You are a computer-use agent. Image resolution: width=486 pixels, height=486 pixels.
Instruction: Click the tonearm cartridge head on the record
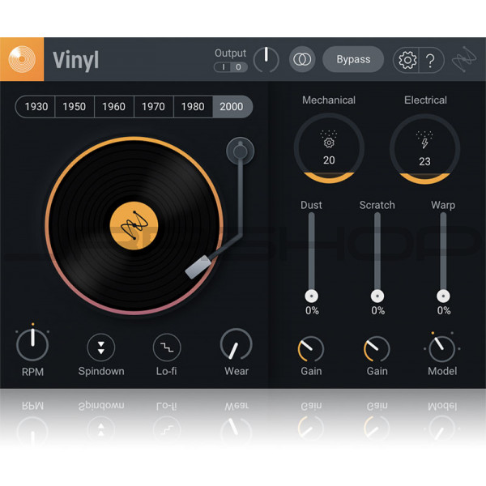(198, 266)
